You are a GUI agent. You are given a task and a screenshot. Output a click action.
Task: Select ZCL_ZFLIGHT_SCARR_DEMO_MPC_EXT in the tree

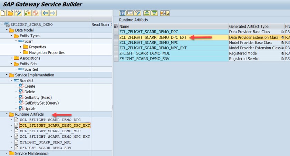tap(55, 137)
